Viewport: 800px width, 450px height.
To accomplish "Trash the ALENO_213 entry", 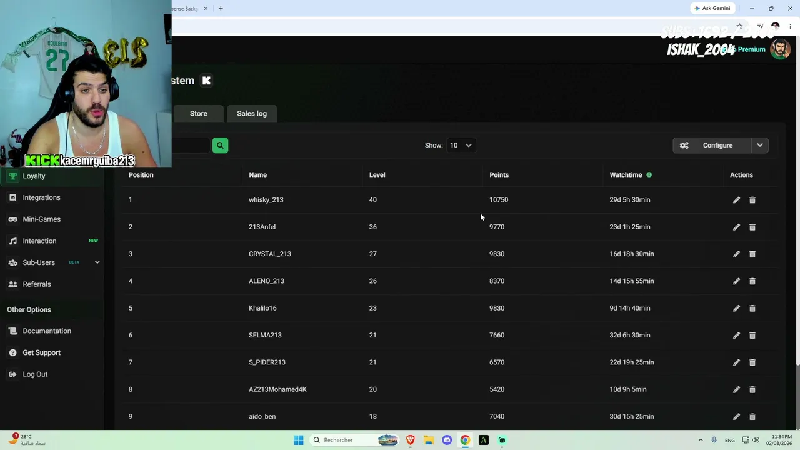I will tap(752, 281).
